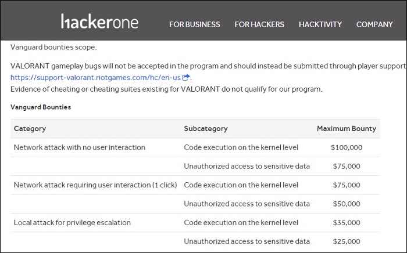Click the first $75,000 bounty amount
Screen dimensions: 407x253
[x=346, y=167]
